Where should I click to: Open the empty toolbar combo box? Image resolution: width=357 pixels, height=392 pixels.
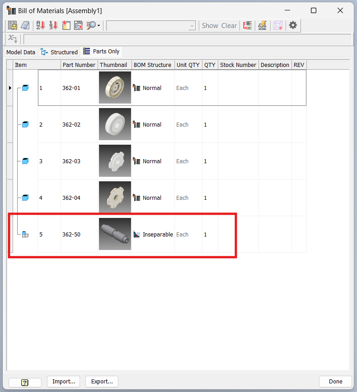[151, 25]
